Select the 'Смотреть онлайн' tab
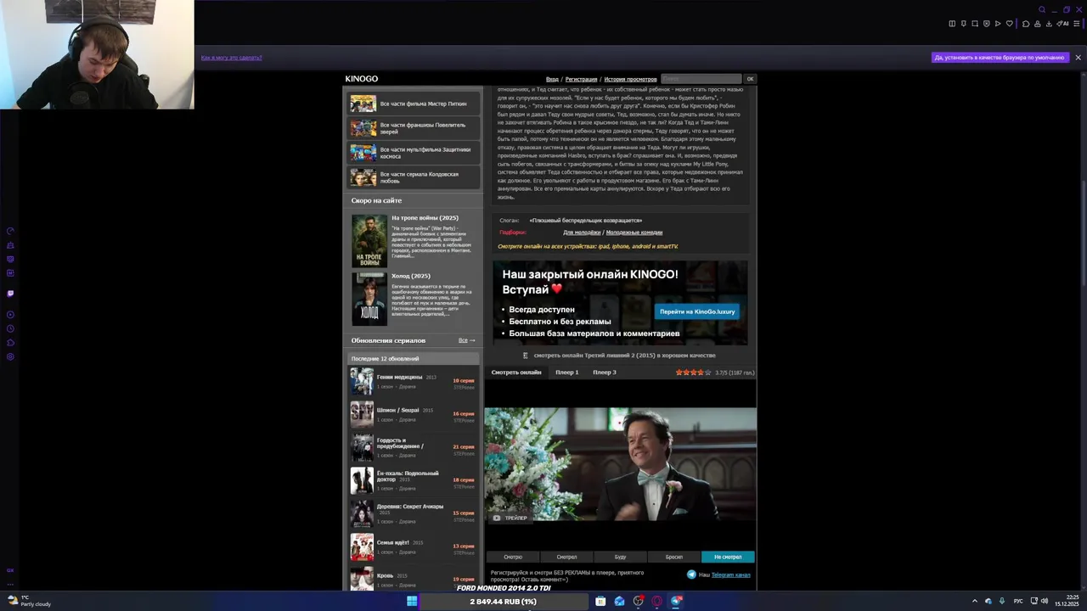The width and height of the screenshot is (1087, 611). 516,373
